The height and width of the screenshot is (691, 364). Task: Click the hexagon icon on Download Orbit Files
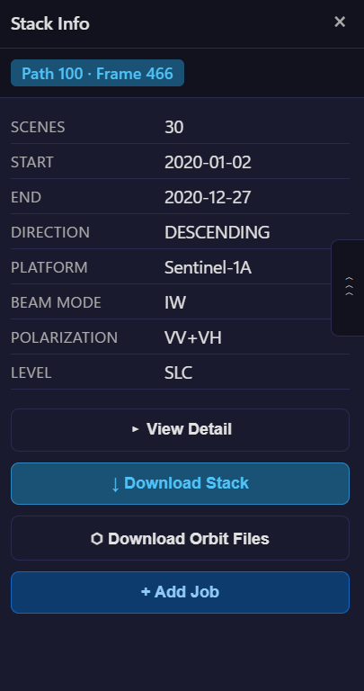[97, 539]
